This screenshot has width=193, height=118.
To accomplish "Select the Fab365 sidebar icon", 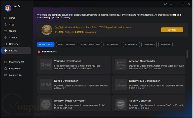I will coord(6,51).
